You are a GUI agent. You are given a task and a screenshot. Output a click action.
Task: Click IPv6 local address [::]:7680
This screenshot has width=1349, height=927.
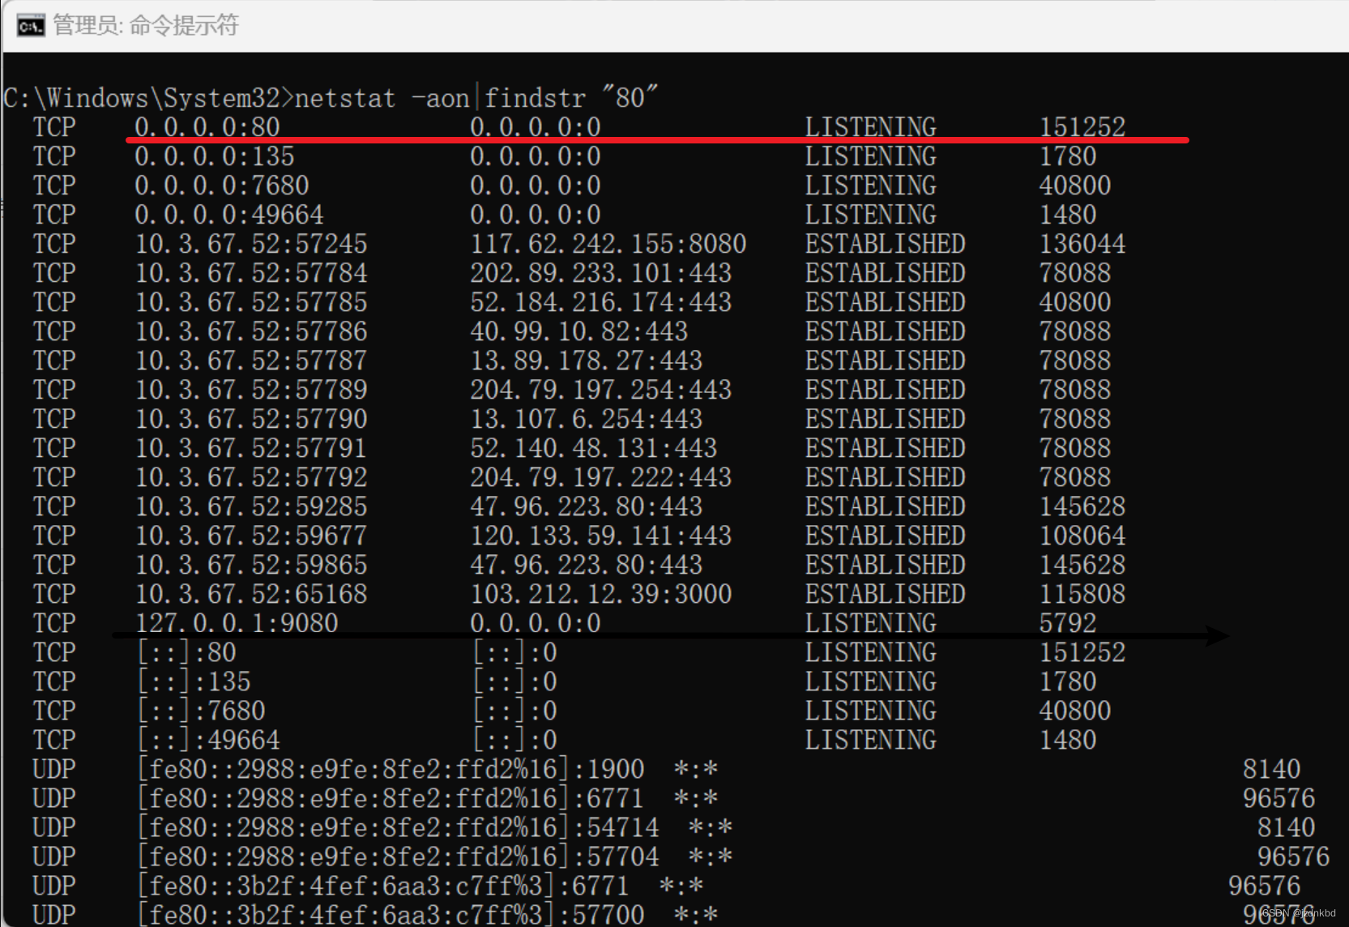point(202,711)
